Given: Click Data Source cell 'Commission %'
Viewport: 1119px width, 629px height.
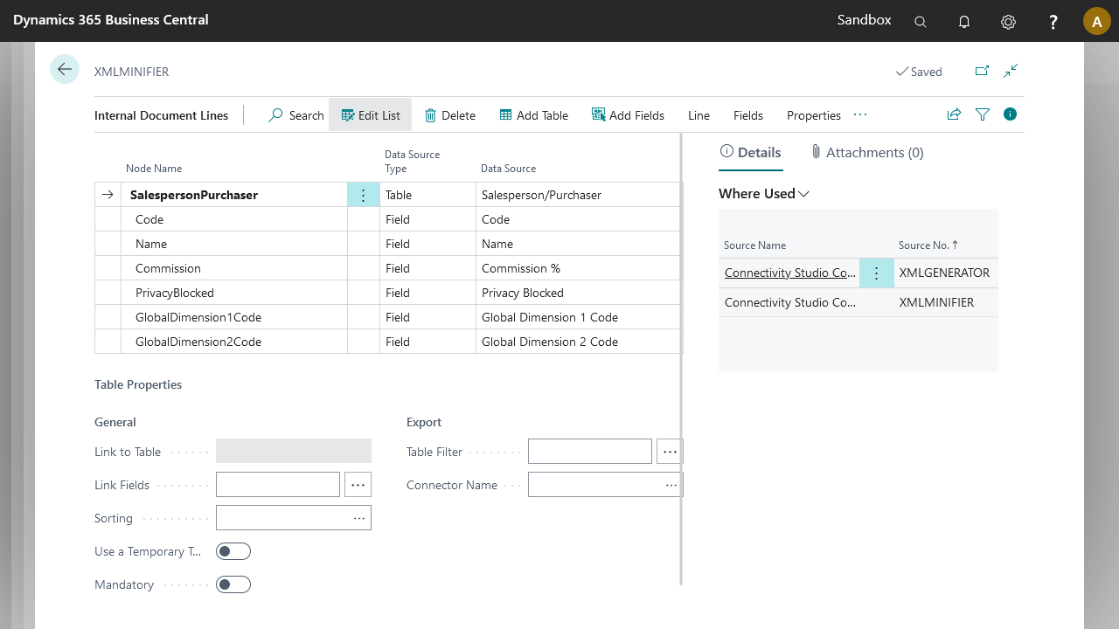Looking at the screenshot, I should tap(579, 268).
